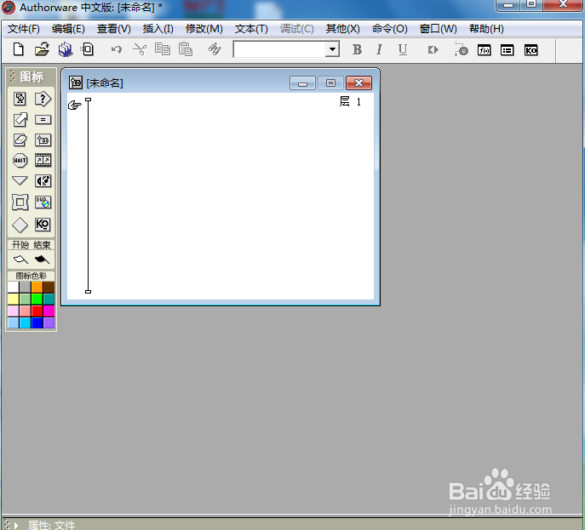Open Knowledge Objects window from toolbar
This screenshot has width=585, height=530.
tap(531, 50)
